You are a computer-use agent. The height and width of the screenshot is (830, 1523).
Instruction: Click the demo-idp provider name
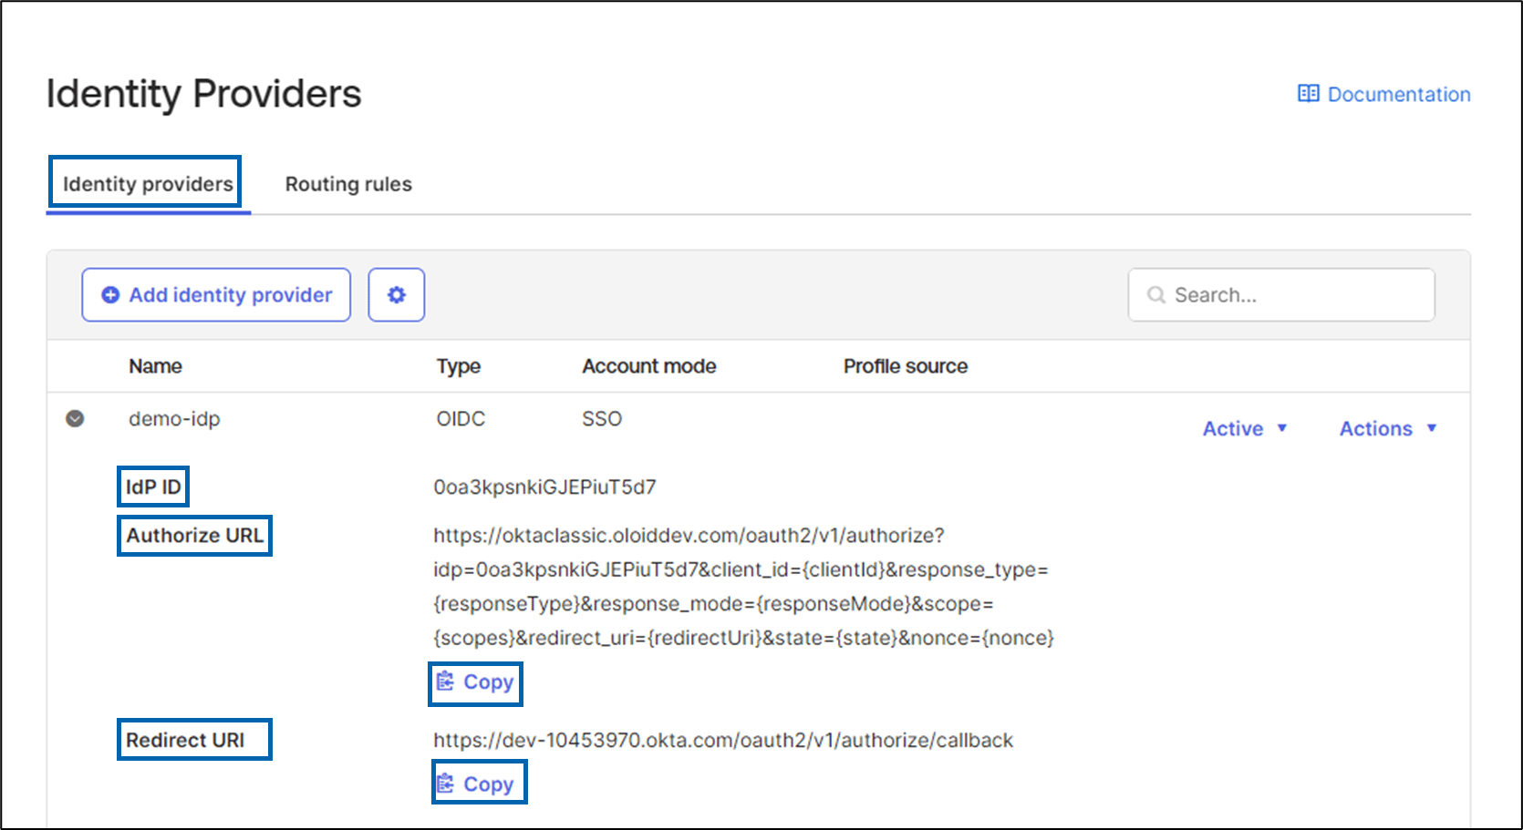(174, 419)
